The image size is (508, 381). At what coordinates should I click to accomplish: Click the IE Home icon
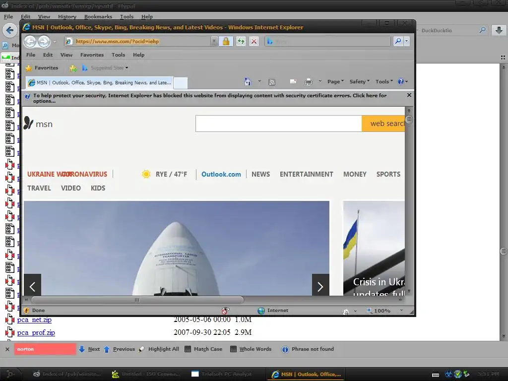coord(248,82)
